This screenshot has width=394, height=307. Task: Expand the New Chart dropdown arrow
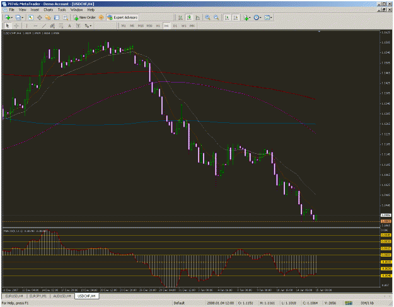pos(11,17)
